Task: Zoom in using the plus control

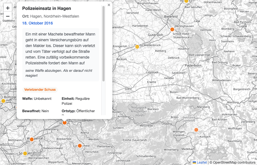Action: 7,8
